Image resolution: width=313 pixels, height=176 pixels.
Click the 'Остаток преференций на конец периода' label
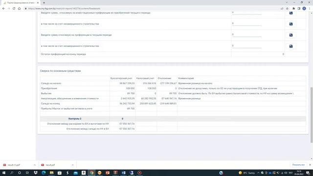[x=63, y=54]
